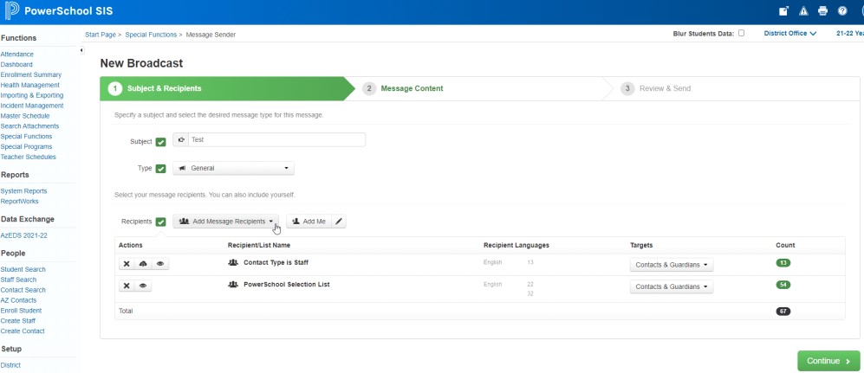Viewport: 864px width, 373px height.
Task: Delete the PowerSchool Selection List row
Action: [127, 286]
